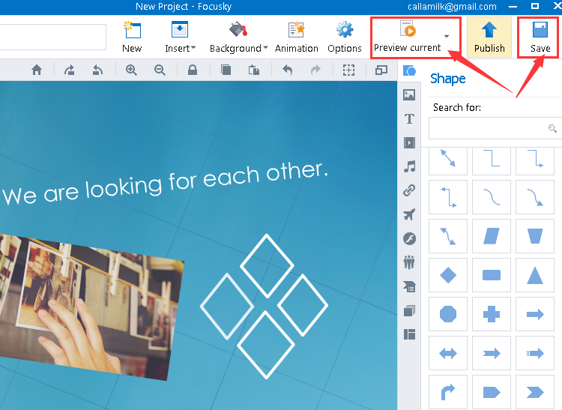The image size is (562, 410).
Task: Open the Hyperlink sidebar tool
Action: tap(409, 190)
